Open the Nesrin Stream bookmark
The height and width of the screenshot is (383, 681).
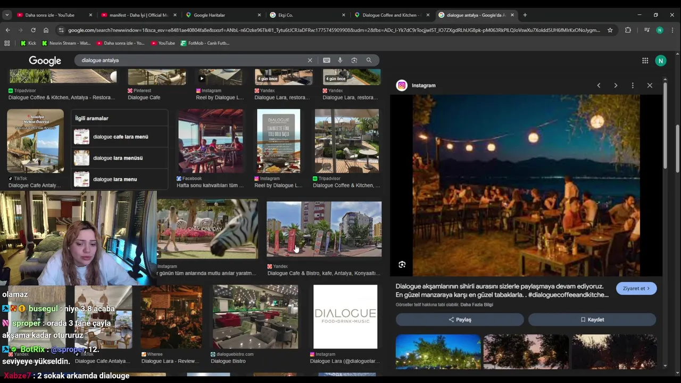[x=67, y=43]
